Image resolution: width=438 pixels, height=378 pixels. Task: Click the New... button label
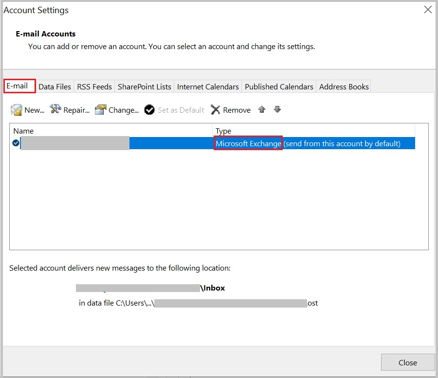35,110
